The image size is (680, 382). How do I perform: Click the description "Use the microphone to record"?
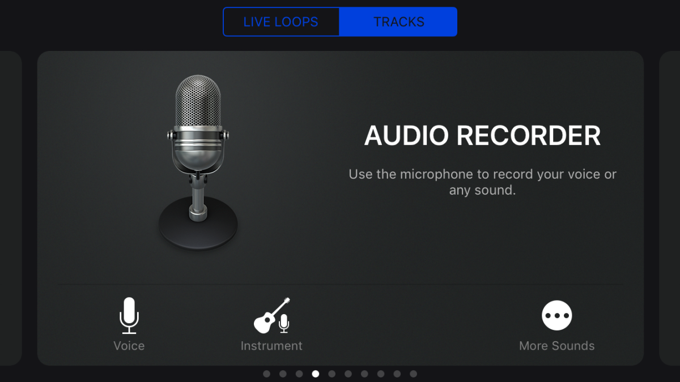tap(482, 182)
